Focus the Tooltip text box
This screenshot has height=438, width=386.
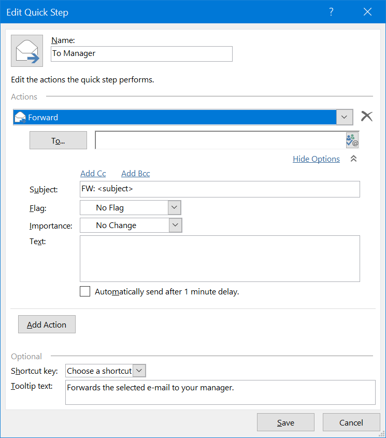click(x=220, y=392)
